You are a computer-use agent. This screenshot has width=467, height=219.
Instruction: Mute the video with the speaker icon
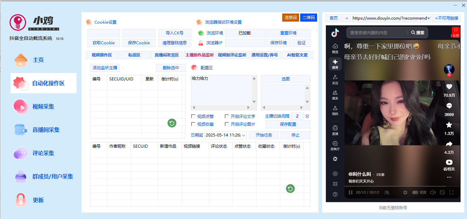pos(433,192)
